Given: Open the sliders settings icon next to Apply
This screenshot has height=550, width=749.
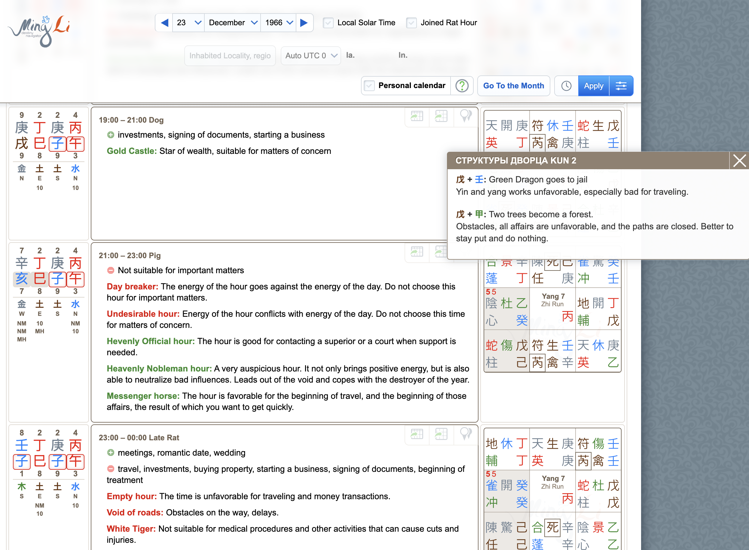Looking at the screenshot, I should (x=621, y=86).
